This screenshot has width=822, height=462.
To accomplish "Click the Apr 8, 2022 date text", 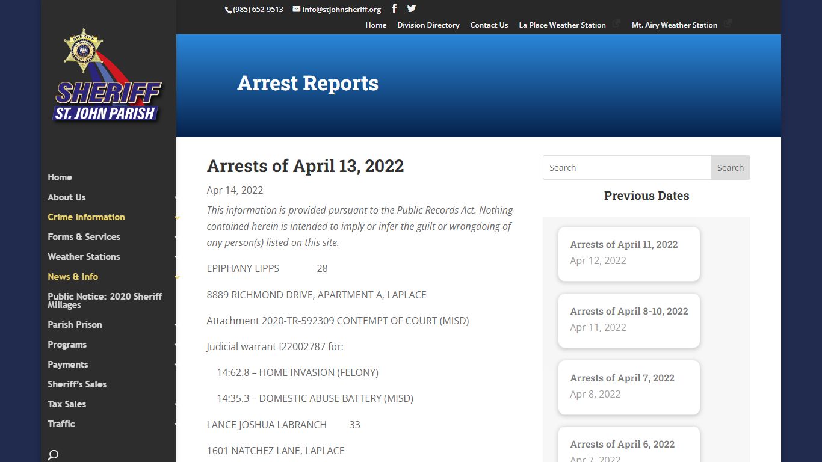I will (595, 395).
